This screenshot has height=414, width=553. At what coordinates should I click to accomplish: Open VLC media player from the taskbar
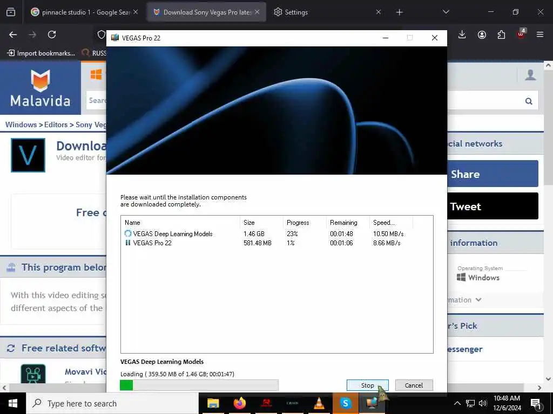tap(319, 403)
